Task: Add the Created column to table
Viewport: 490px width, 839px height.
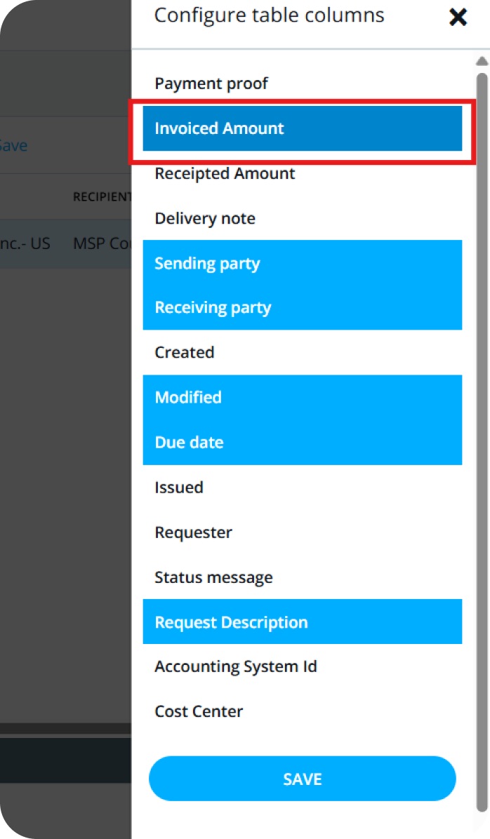Action: coord(185,353)
